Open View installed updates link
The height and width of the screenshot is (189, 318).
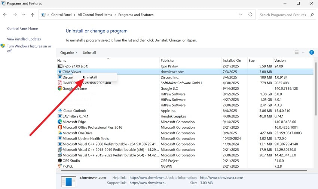tap(24, 39)
